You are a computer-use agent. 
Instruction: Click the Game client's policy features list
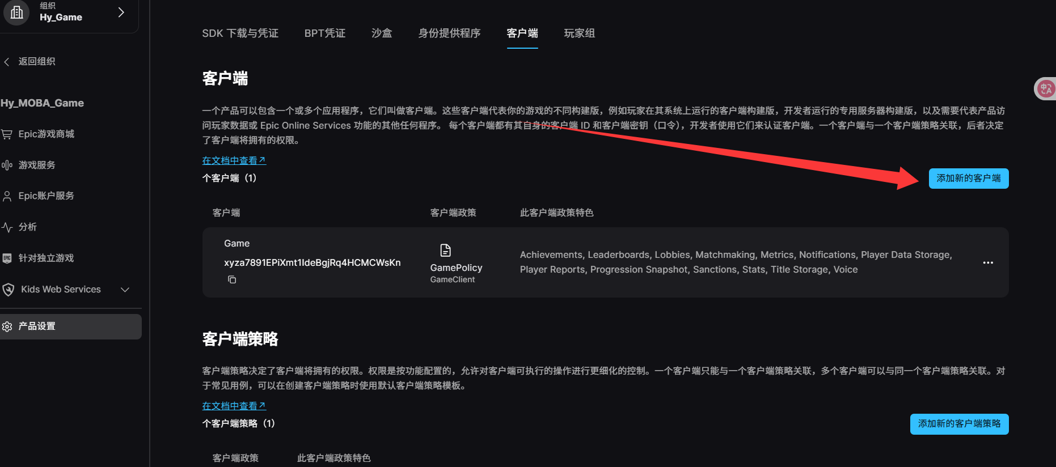736,262
